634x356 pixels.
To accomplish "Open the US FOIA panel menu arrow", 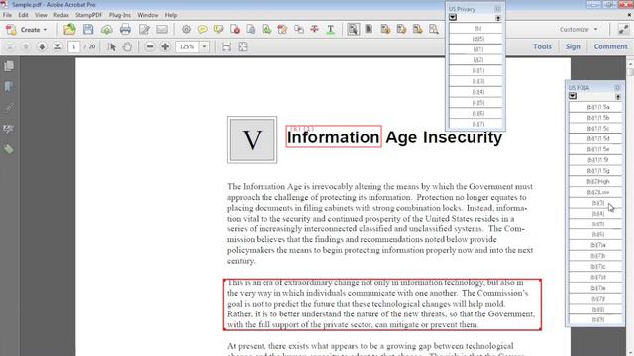I will 573,96.
